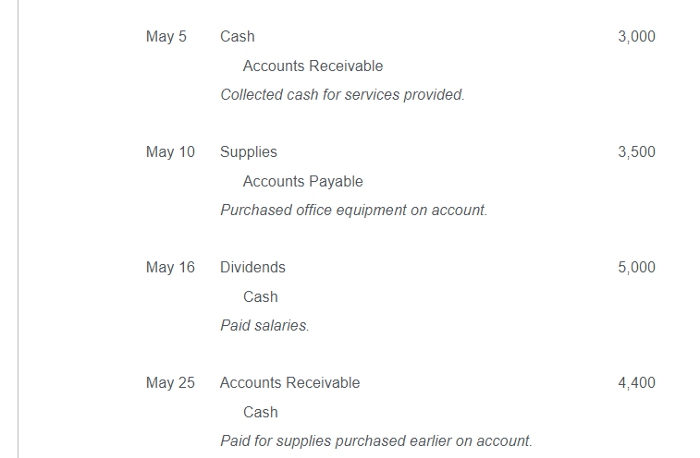
Task: Click the 4,400 debit amount
Action: [636, 383]
